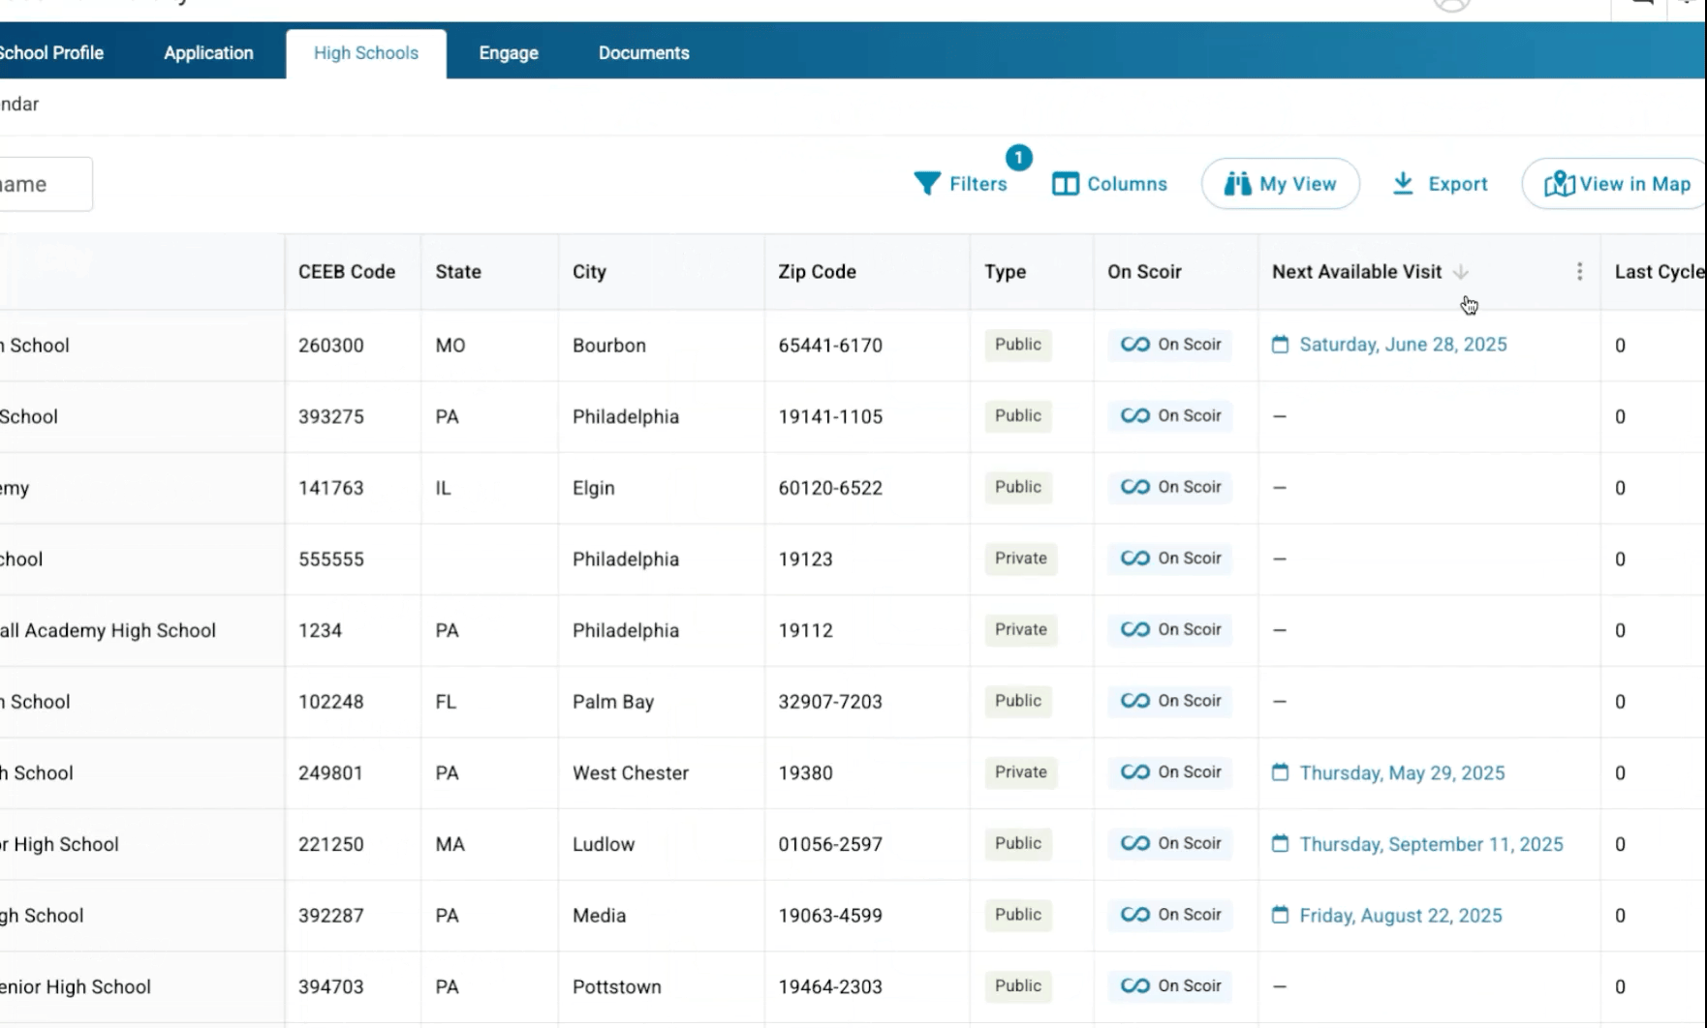
Task: Click the Private type tag for West Chester
Action: [x=1020, y=772]
